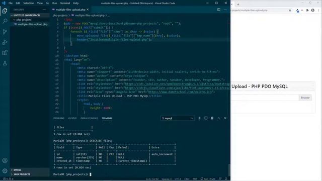The height and width of the screenshot is (181, 322).
Task: Close the current browser tab
Action: 231,5
